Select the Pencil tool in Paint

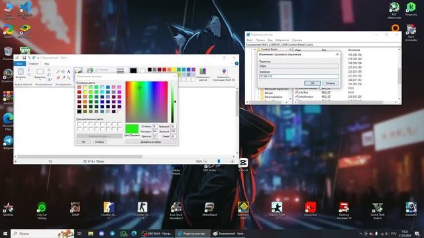[58, 71]
